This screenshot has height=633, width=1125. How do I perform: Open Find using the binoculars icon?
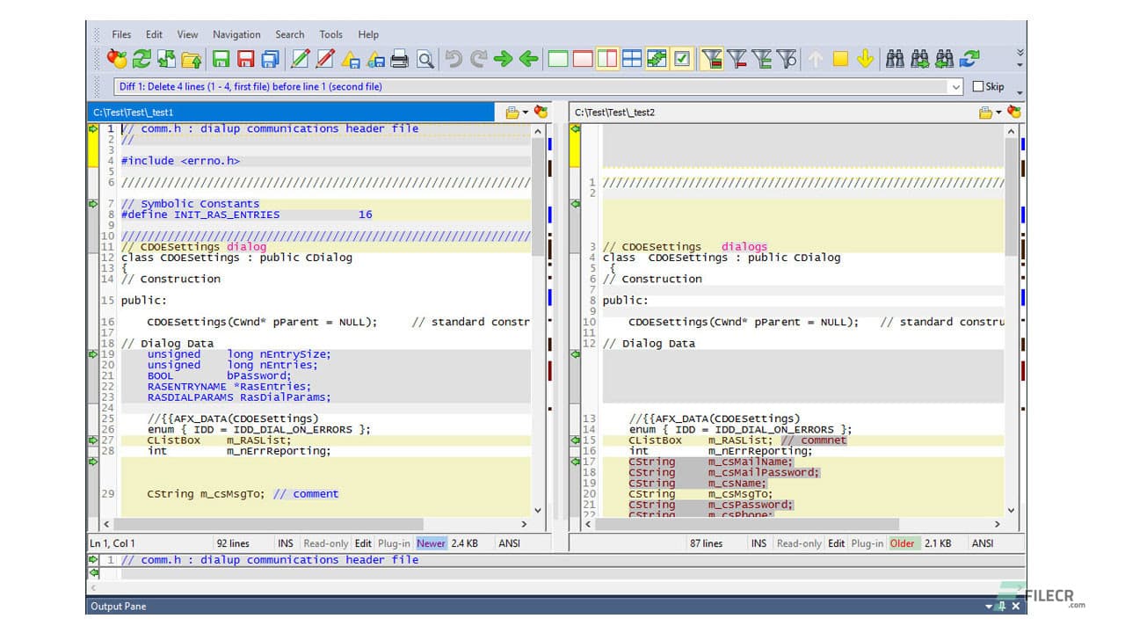coord(896,59)
